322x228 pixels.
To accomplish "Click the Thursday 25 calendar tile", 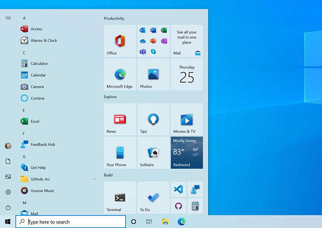I will click(187, 74).
